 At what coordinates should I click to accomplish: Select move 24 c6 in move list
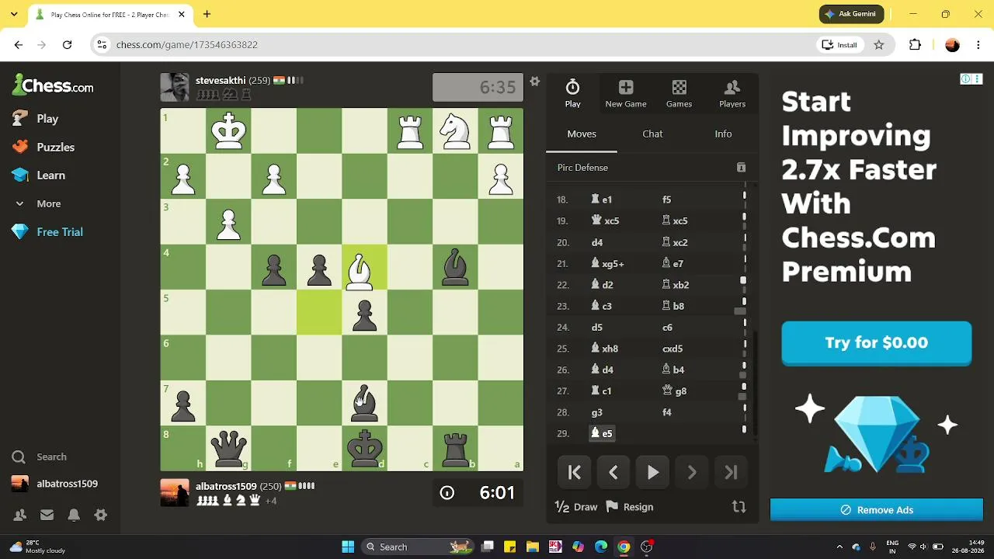point(667,328)
